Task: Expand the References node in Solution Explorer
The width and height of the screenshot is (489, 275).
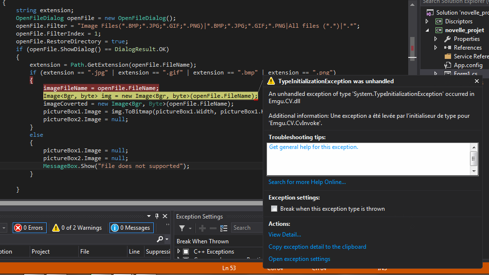Action: (435, 48)
